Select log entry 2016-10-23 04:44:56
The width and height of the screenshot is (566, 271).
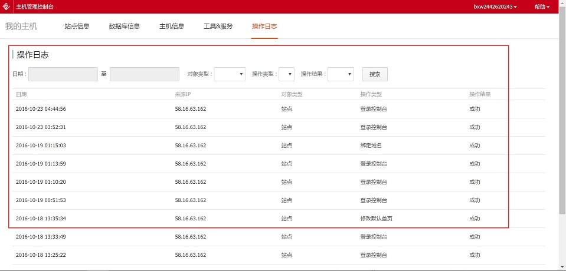point(279,109)
